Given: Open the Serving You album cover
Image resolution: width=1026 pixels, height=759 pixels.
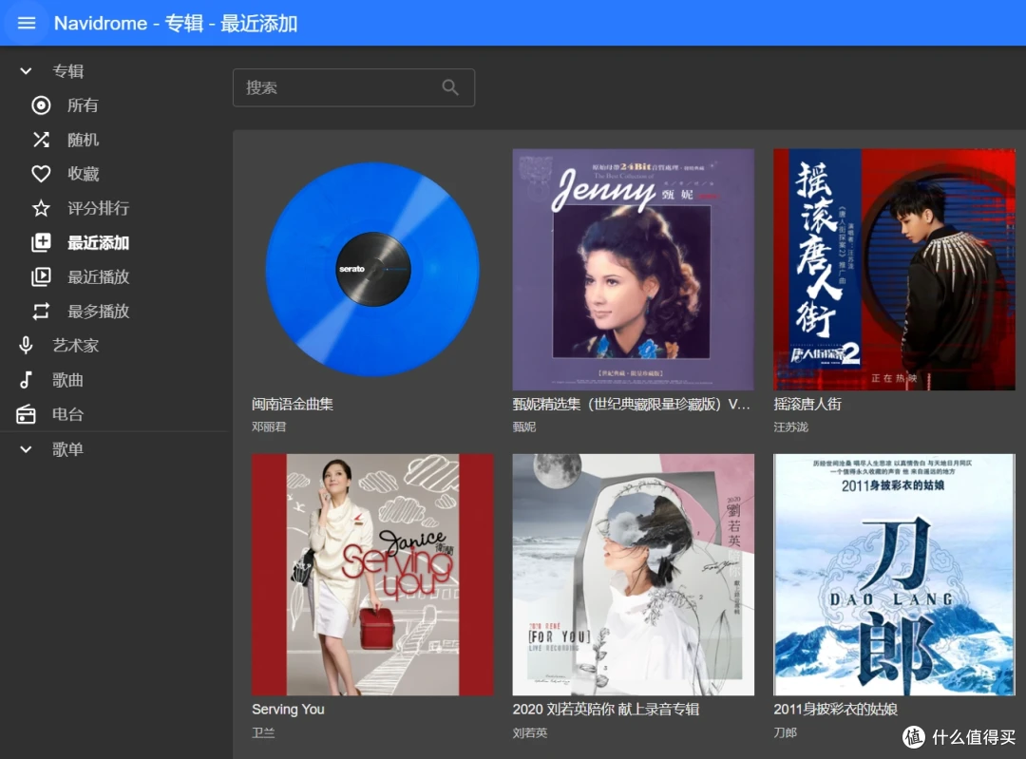Looking at the screenshot, I should pos(371,575).
